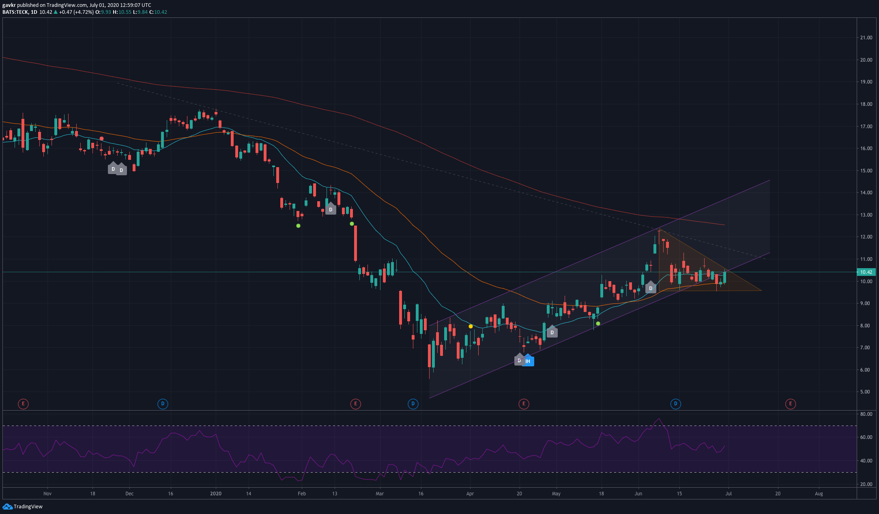
Task: Click the Nov date axis label
Action: 47,494
